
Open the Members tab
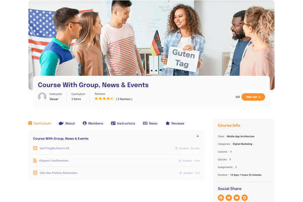pyautogui.click(x=93, y=123)
